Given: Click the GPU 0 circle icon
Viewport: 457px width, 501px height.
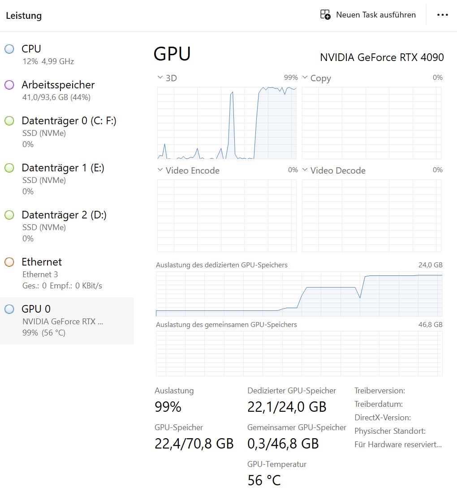Looking at the screenshot, I should pos(9,309).
